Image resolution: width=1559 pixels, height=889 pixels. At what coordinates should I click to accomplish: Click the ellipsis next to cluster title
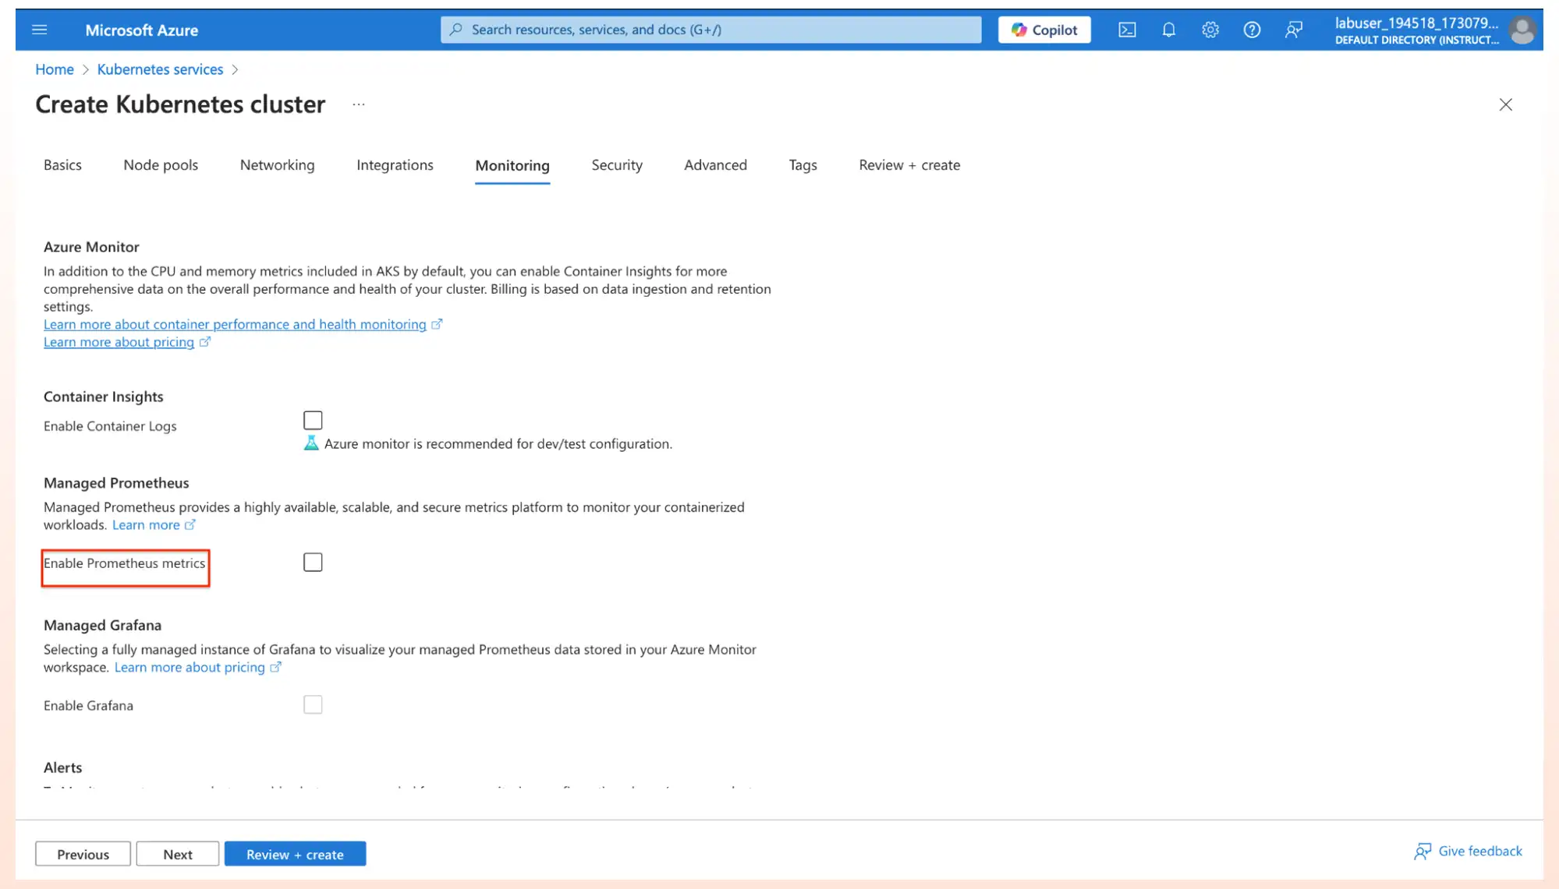click(359, 104)
